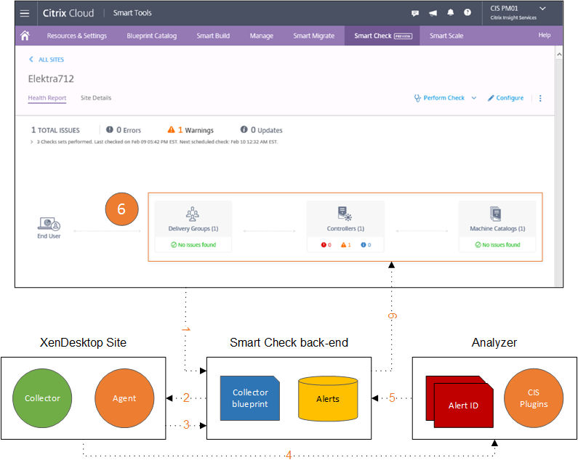Expand the checks sets performed details chevron
578x468 pixels.
coord(32,142)
